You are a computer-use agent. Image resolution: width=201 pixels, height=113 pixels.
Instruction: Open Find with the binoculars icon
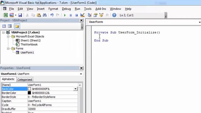45,15
